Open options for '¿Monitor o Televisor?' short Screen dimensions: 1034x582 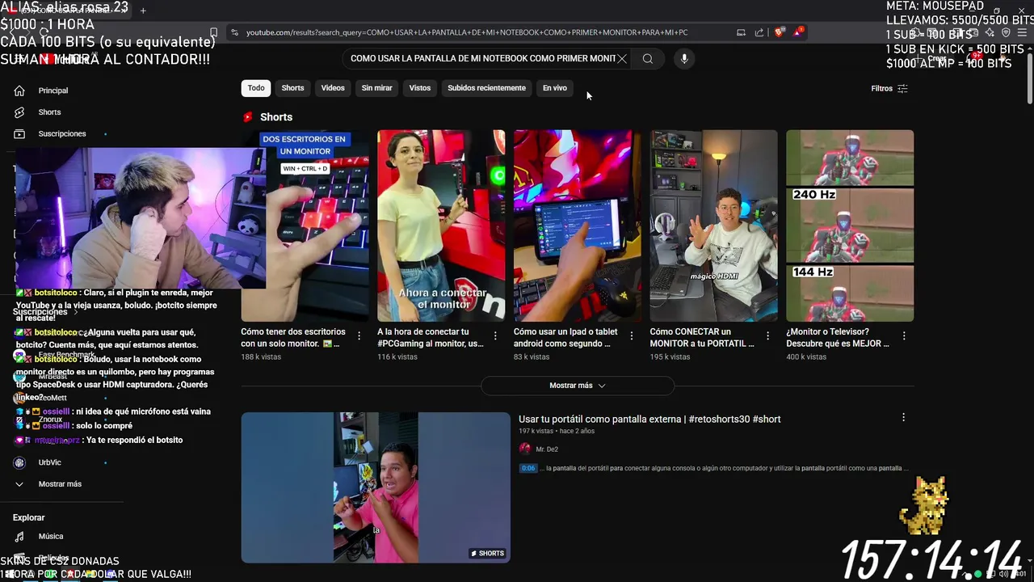tap(904, 335)
